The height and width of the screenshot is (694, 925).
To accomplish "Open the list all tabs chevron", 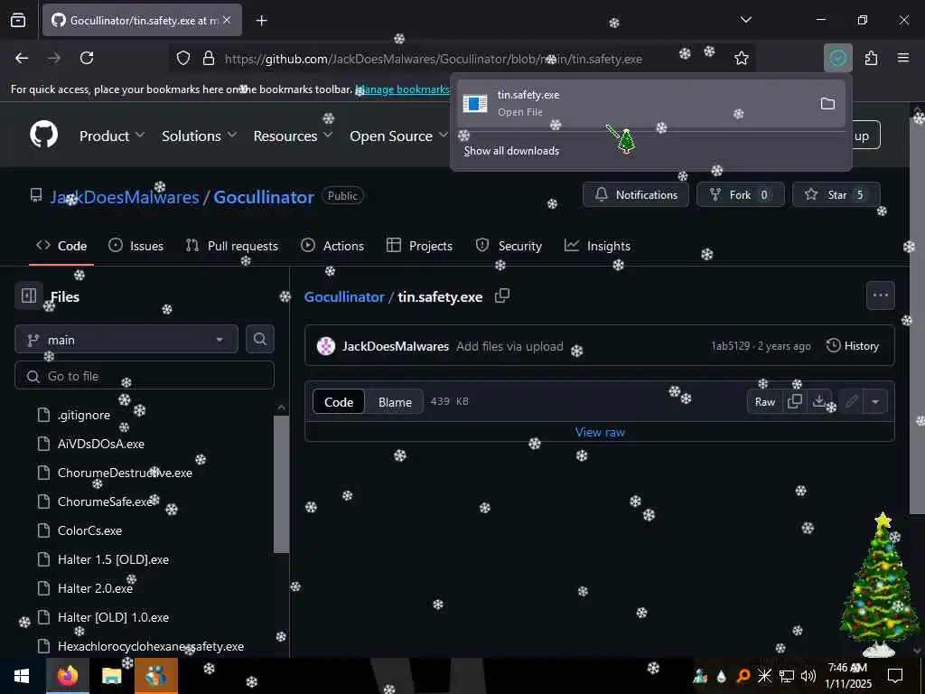I will (745, 20).
